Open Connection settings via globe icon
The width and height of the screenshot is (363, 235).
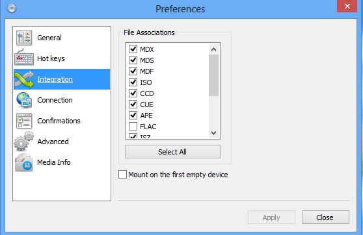pyautogui.click(x=24, y=100)
